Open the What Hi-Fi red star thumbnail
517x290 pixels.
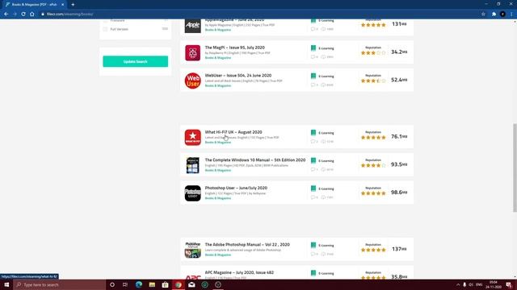tap(192, 138)
